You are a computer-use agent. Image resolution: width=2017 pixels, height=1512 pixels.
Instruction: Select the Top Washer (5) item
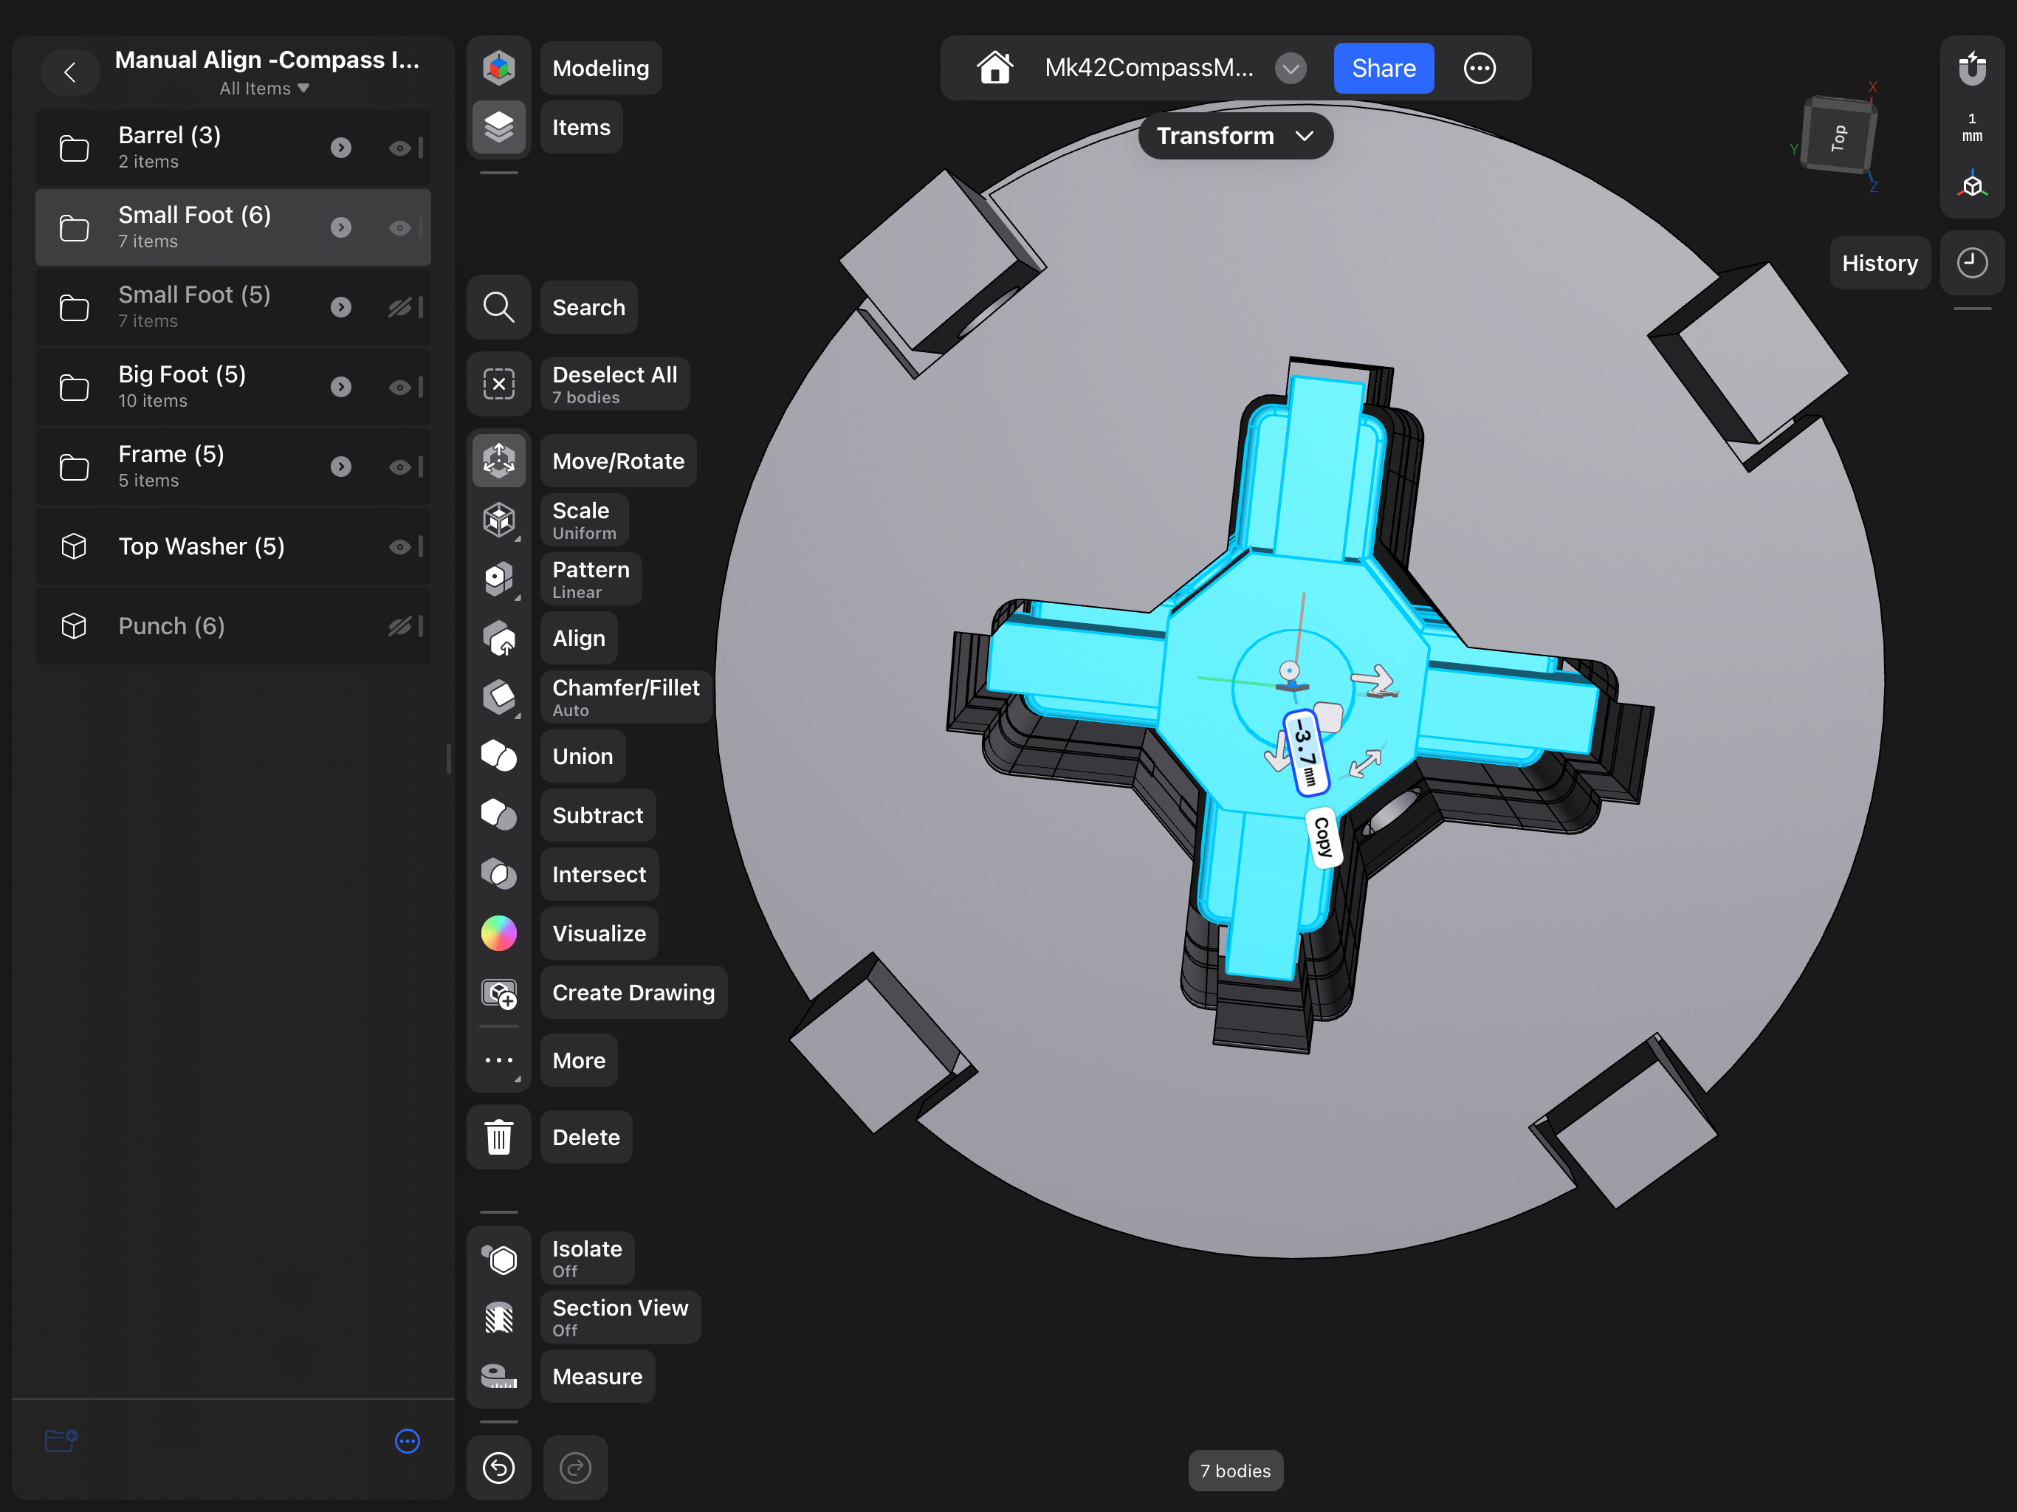[x=233, y=547]
